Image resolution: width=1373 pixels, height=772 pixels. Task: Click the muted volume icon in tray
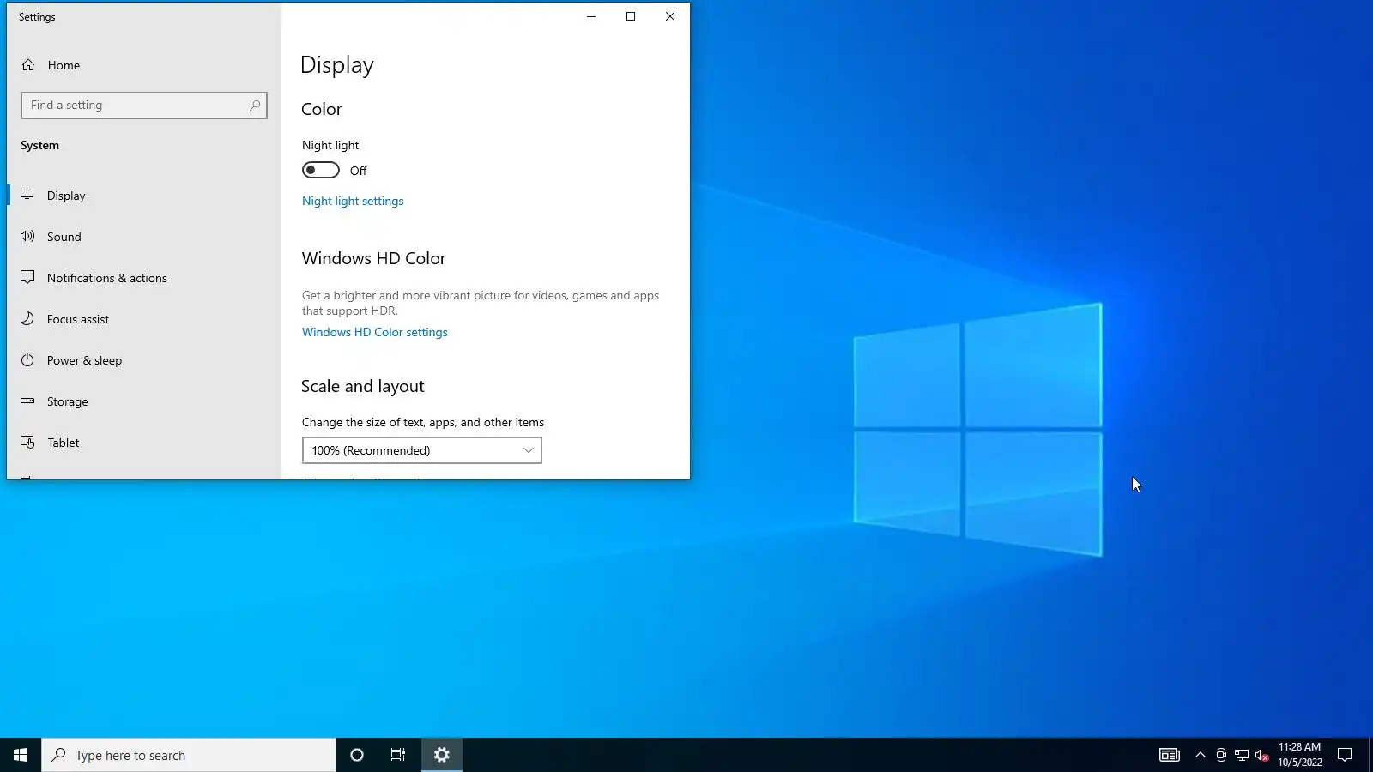[x=1262, y=755]
